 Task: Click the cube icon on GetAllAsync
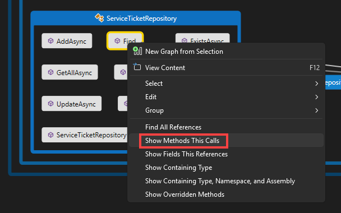coord(50,72)
